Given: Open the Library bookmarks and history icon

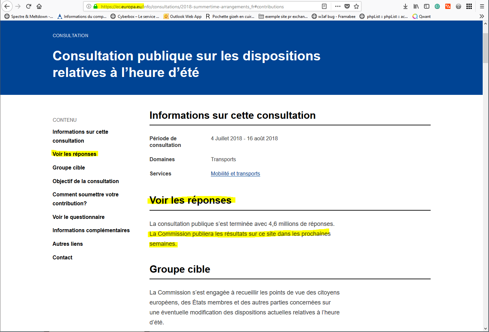Looking at the screenshot, I should point(416,6).
